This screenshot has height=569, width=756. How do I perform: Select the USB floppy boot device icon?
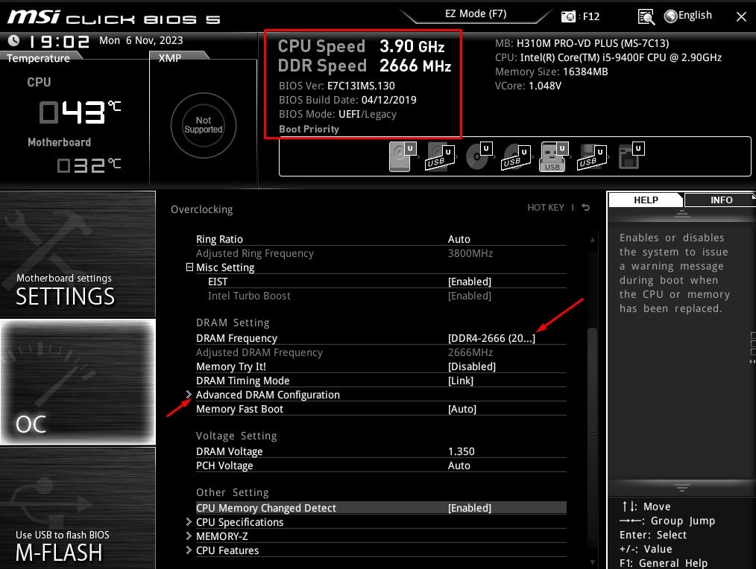click(591, 157)
